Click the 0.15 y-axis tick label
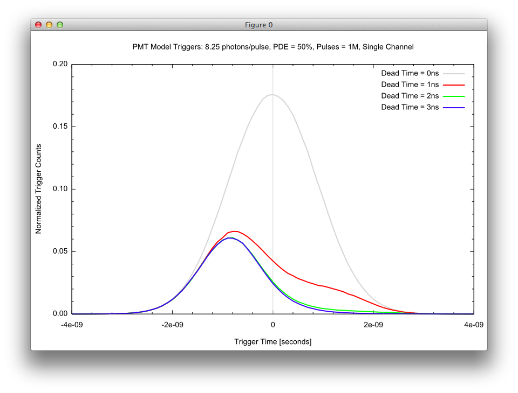 pos(60,127)
